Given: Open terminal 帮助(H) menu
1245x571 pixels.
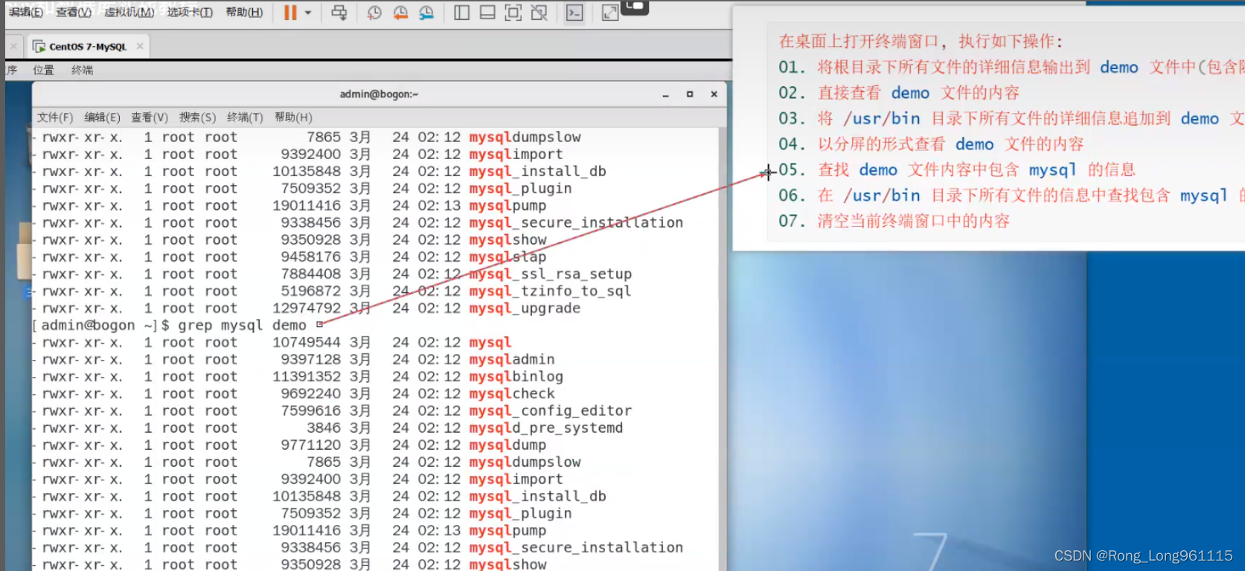Looking at the screenshot, I should tap(293, 117).
